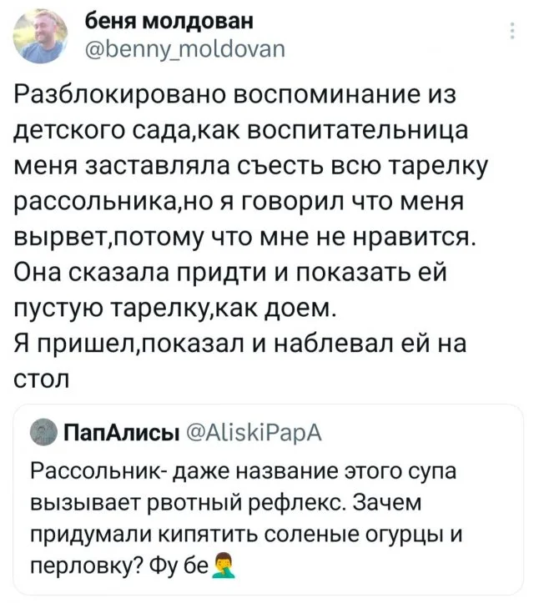Open беня молдован's profile avatar
Viewport: 534px width, 603px height.
coord(42,37)
